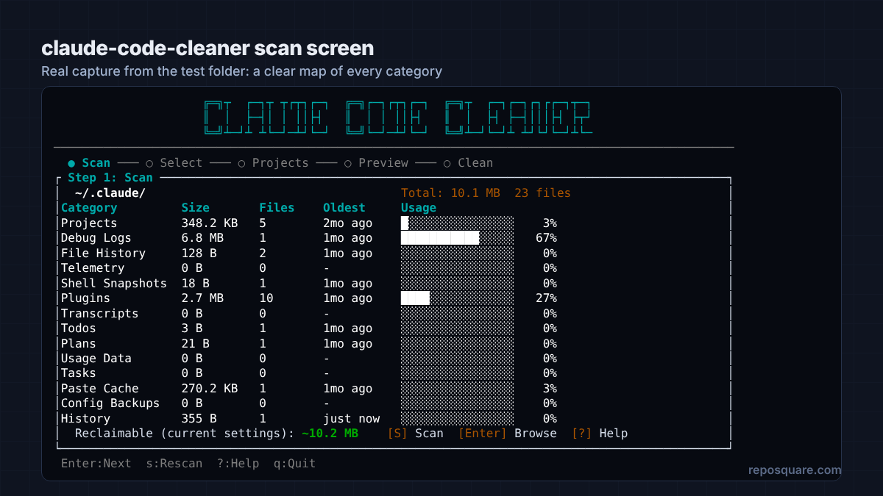Jump to the Preview step
The width and height of the screenshot is (883, 496).
[376, 163]
